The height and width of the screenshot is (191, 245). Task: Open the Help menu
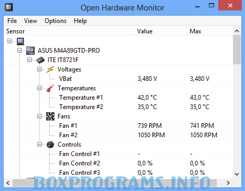tap(80, 21)
